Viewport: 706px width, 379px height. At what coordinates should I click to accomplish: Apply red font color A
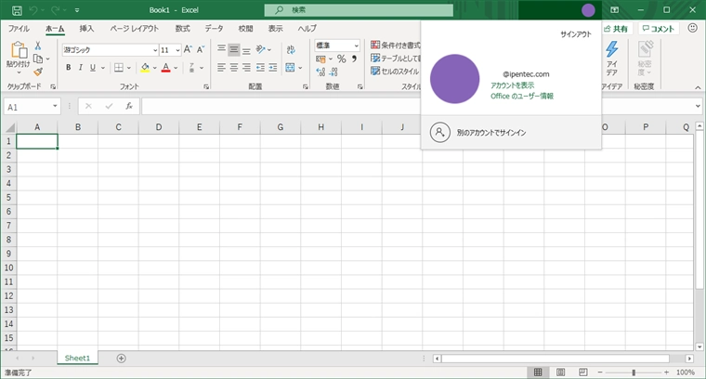click(165, 68)
